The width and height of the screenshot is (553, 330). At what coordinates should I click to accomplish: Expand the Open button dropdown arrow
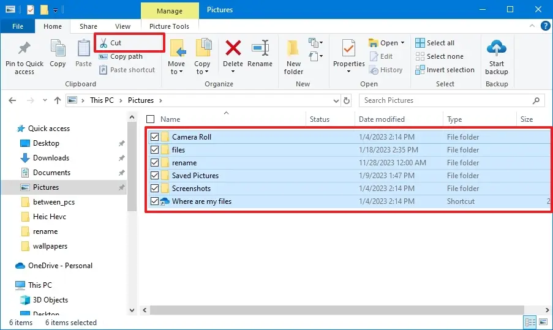[x=403, y=43]
